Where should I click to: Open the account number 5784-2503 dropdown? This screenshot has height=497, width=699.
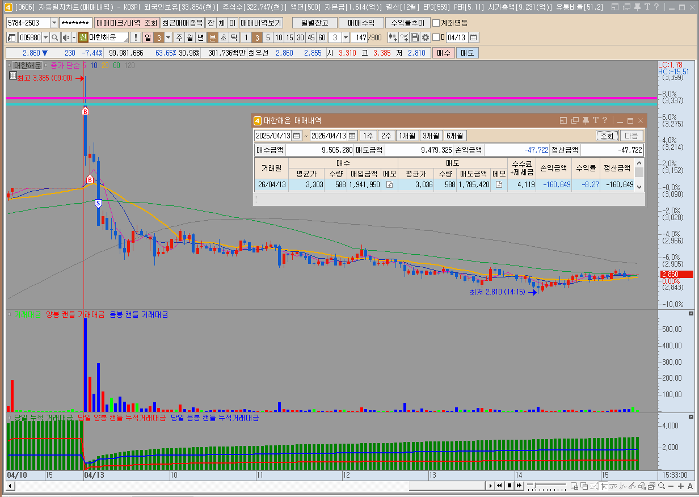(x=54, y=23)
